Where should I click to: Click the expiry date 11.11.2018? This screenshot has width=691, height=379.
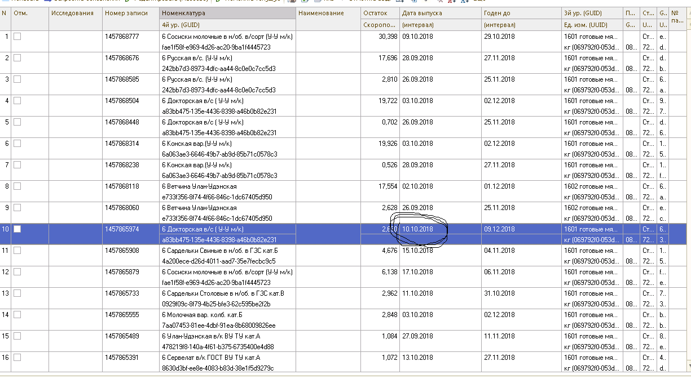point(499,336)
